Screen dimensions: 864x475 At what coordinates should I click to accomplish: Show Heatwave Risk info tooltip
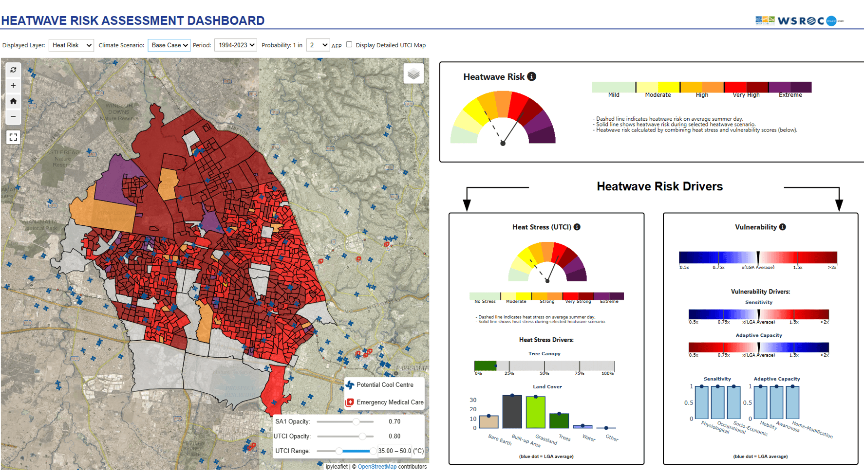click(532, 76)
